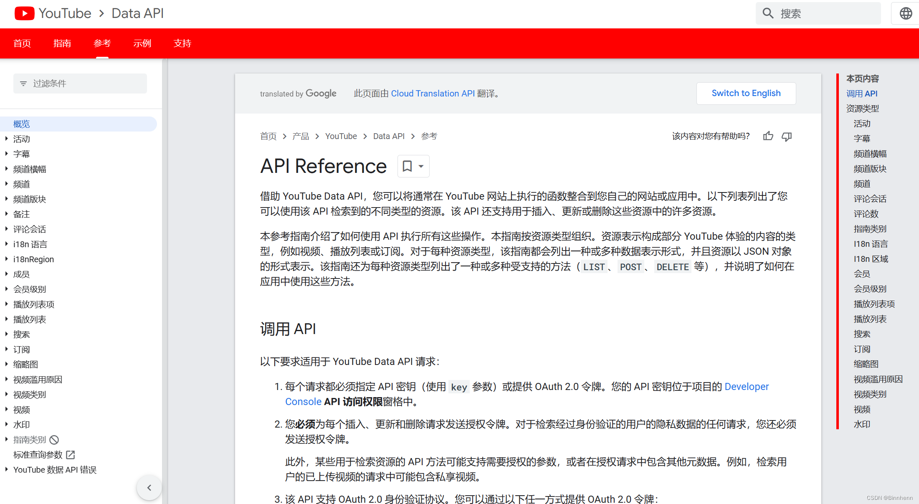
Task: Open the language globe selector
Action: 905,13
